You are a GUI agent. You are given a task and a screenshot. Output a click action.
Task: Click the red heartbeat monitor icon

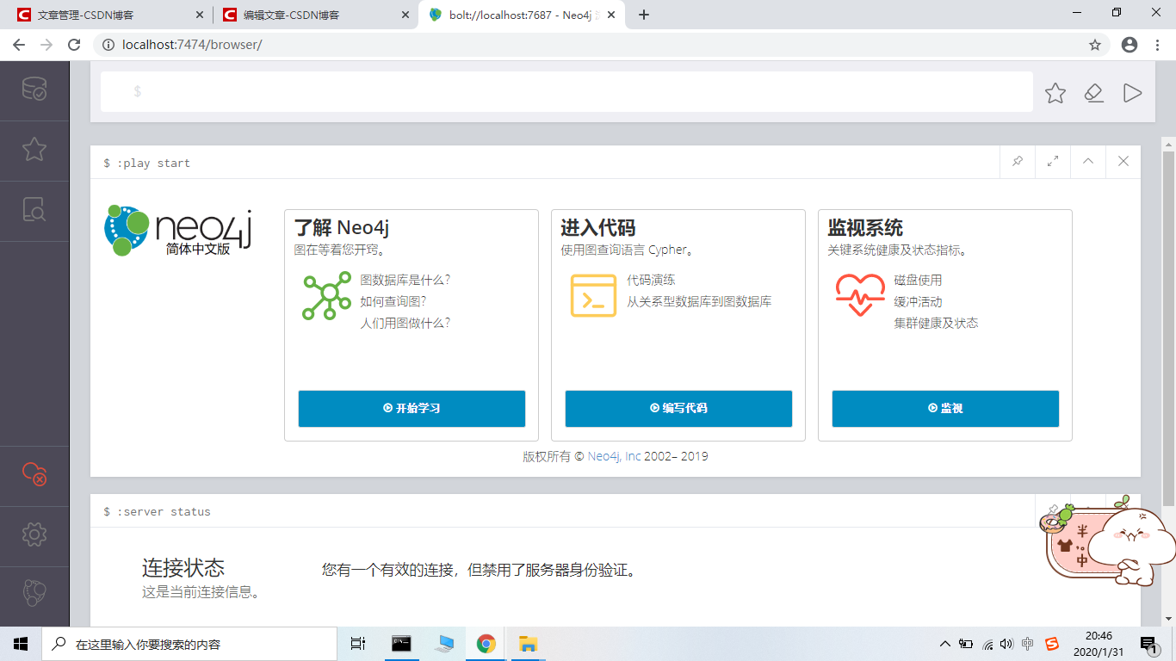pos(860,295)
